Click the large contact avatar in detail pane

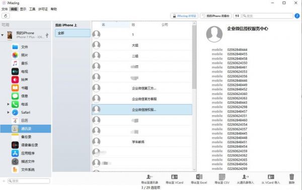coord(214,34)
